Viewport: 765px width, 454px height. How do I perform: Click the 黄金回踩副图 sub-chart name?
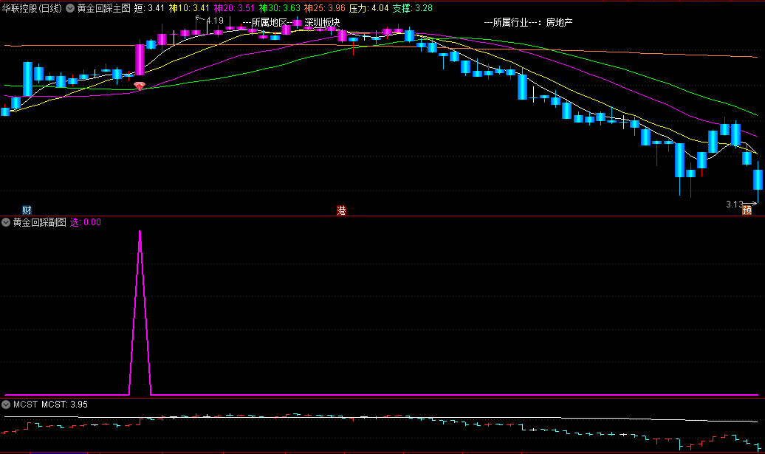40,222
